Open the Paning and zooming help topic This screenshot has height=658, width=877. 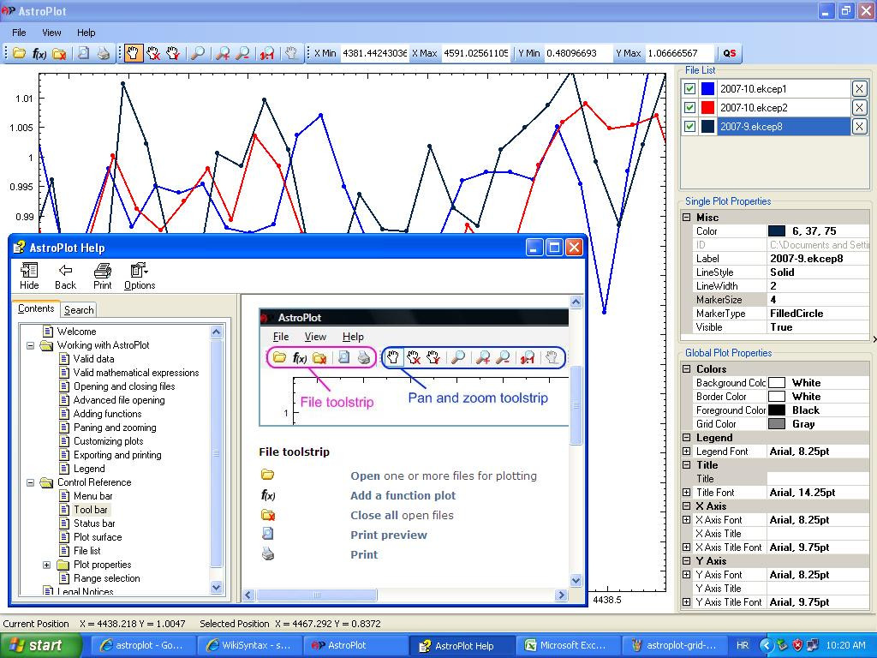[115, 428]
